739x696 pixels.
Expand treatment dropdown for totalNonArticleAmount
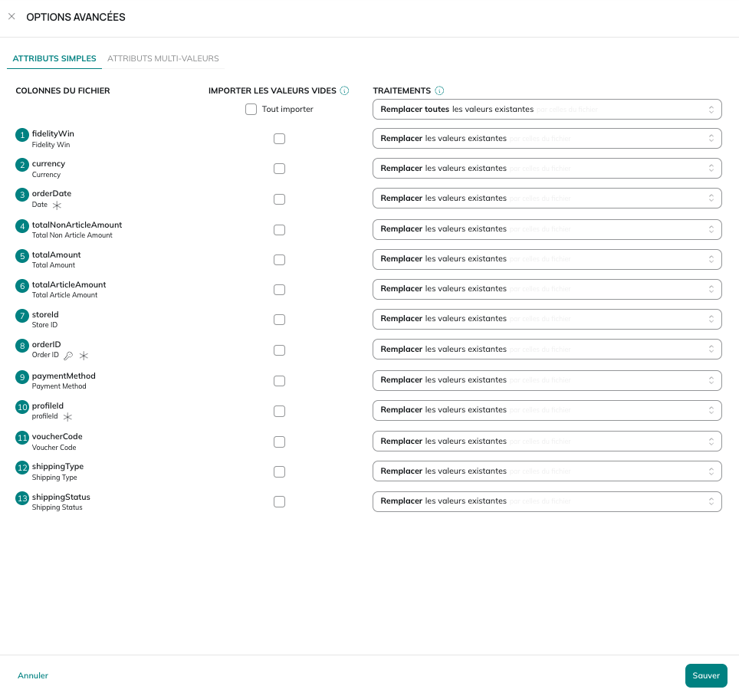click(547, 229)
